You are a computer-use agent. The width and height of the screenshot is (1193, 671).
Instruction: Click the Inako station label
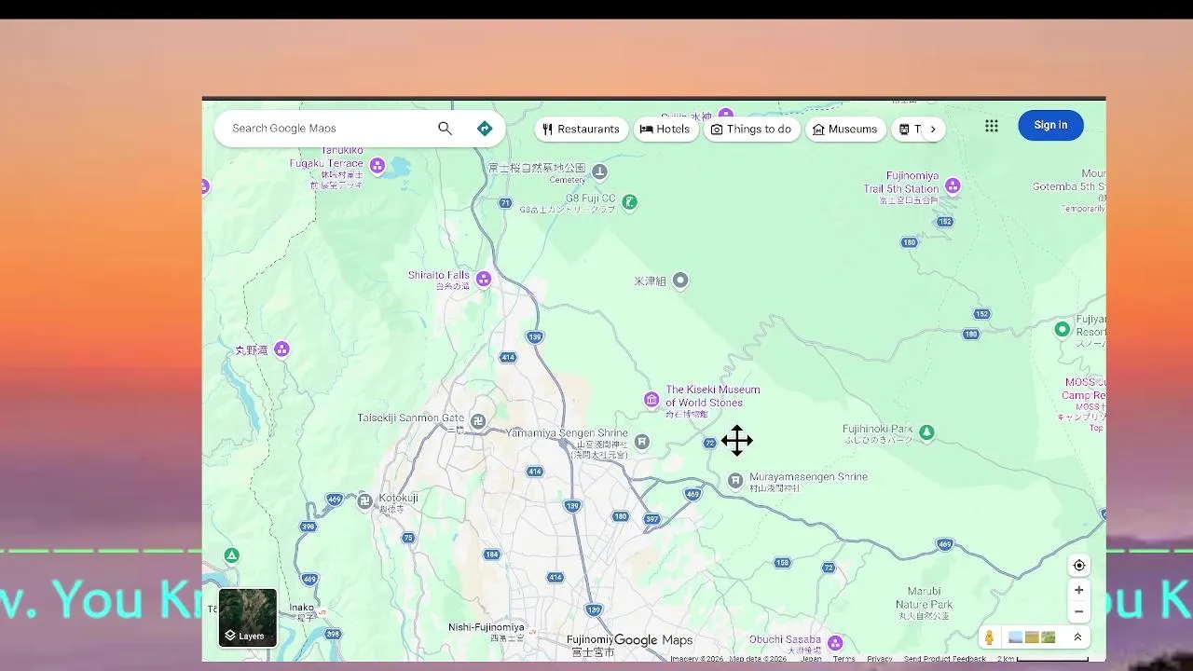(301, 608)
